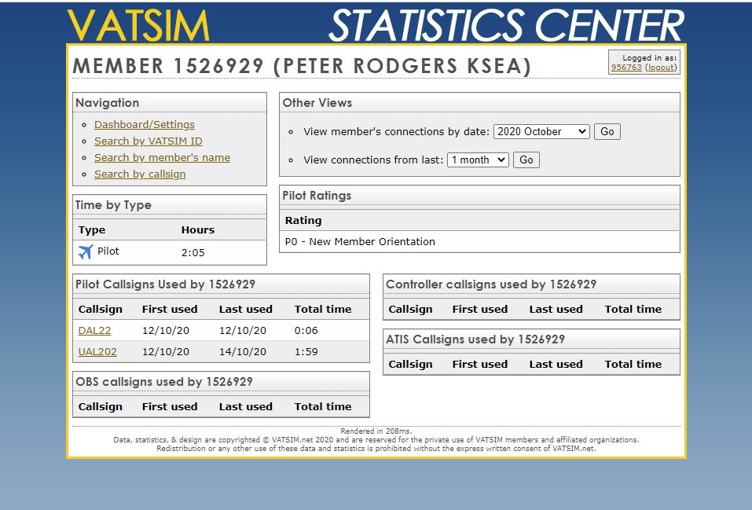The height and width of the screenshot is (510, 752).
Task: Open the 1 month period dropdown
Action: pyautogui.click(x=479, y=160)
